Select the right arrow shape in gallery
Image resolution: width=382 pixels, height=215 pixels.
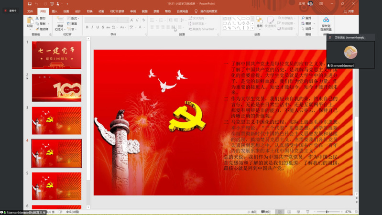point(243,23)
